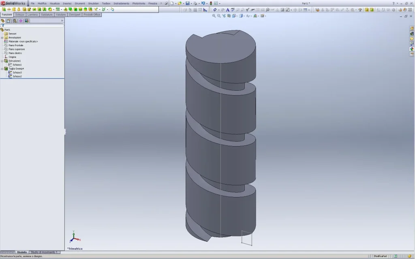The image size is (415, 259).
Task: Select the FeatureManager design tree tab icon
Action: coord(3,21)
